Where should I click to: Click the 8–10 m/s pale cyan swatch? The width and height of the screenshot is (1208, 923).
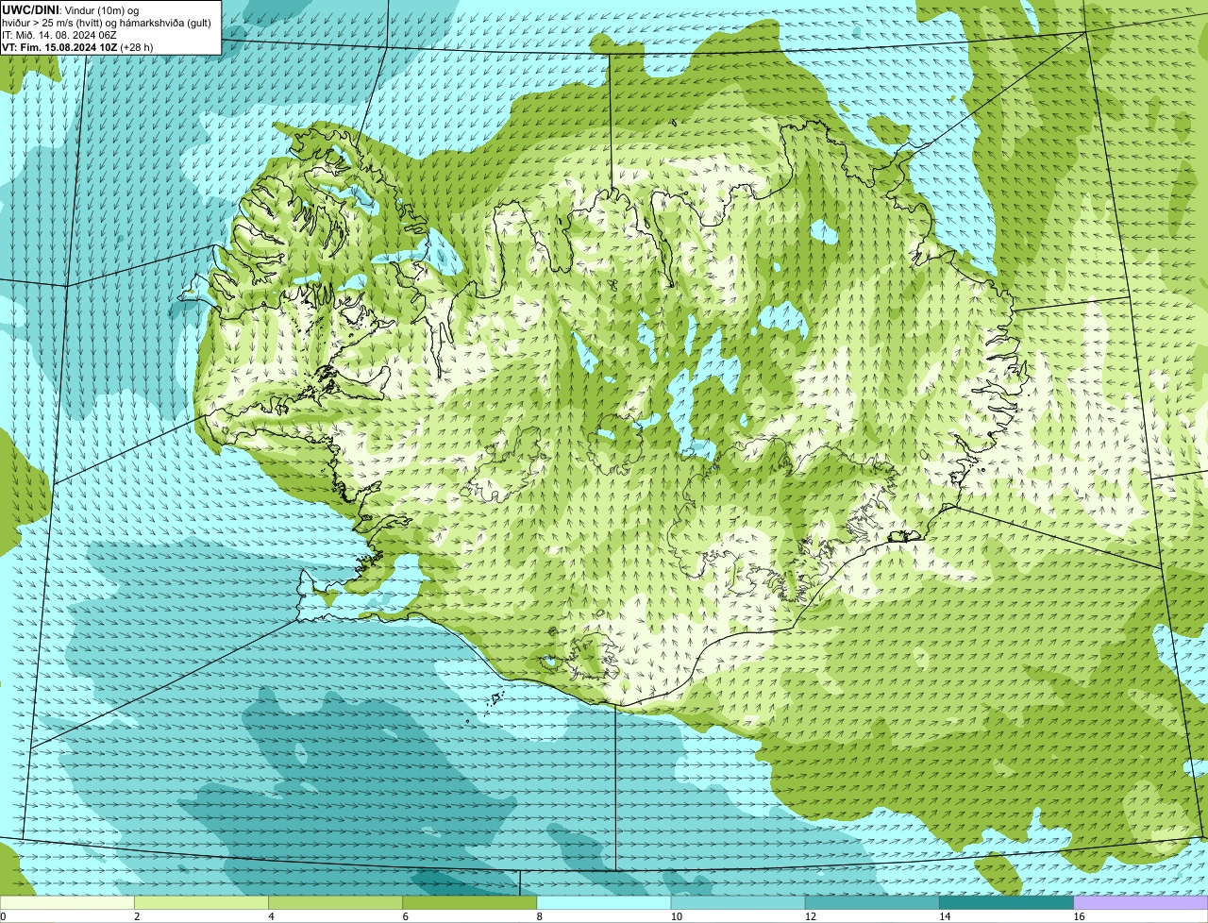click(x=604, y=902)
